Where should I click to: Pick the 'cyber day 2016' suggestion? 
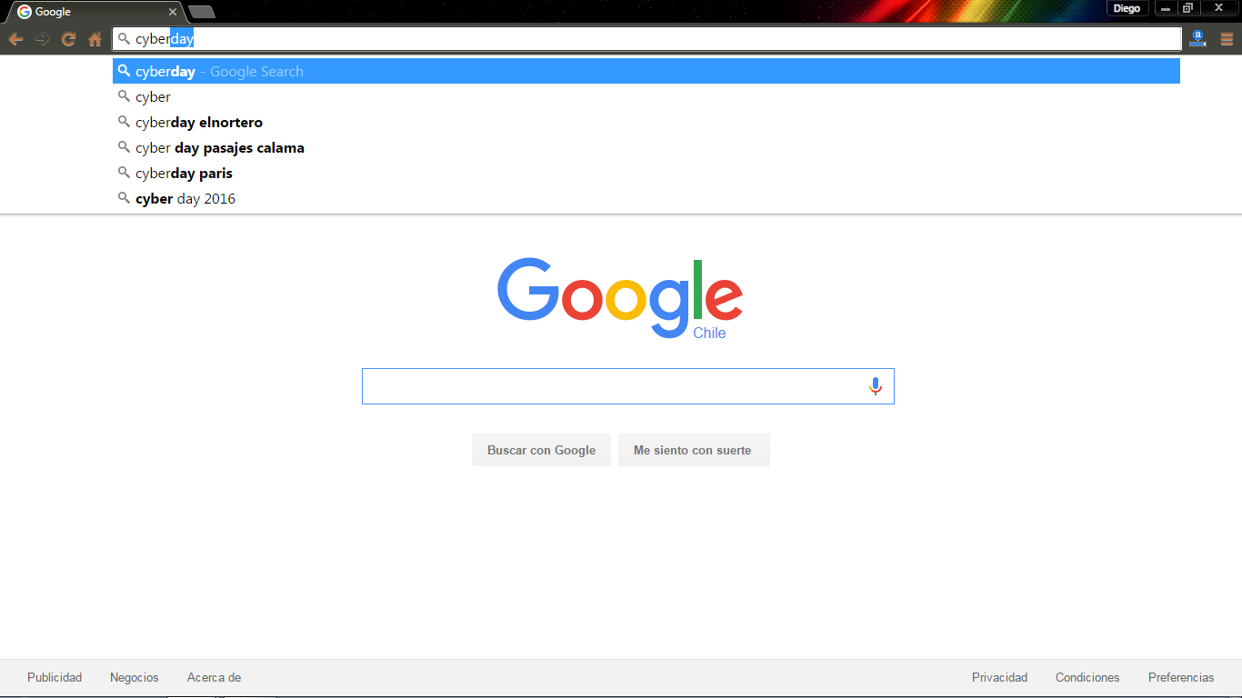point(646,198)
